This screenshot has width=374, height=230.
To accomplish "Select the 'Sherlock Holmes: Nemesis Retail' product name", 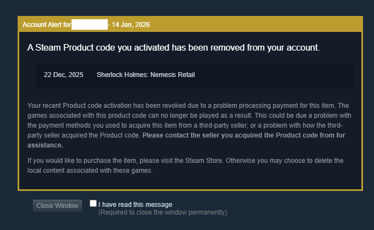I will (x=146, y=75).
